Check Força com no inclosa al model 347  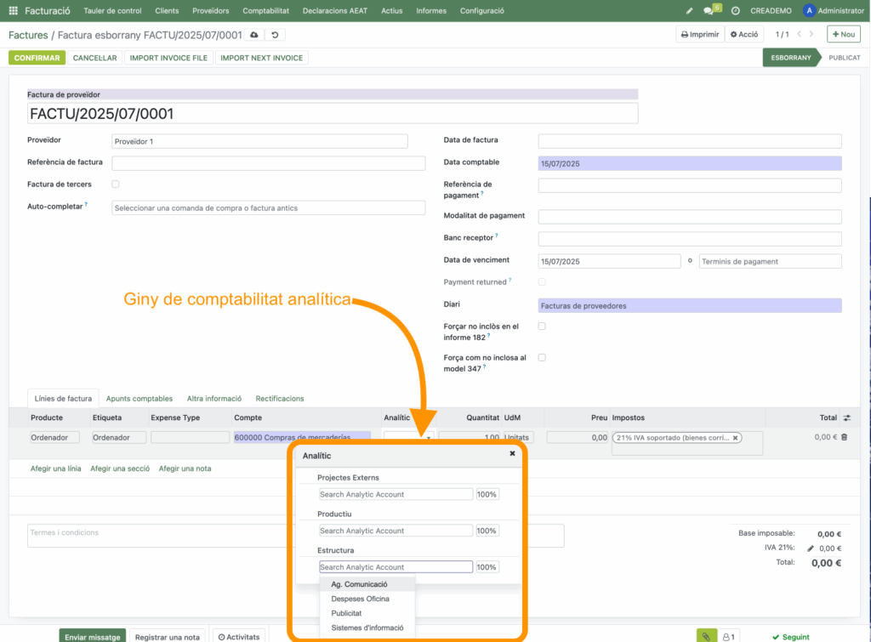[x=542, y=357]
